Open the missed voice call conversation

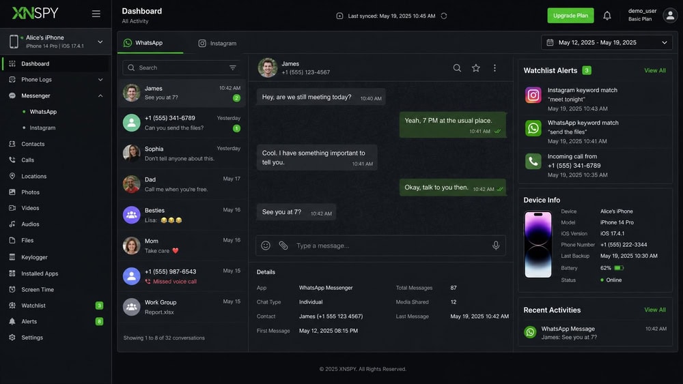click(x=182, y=276)
